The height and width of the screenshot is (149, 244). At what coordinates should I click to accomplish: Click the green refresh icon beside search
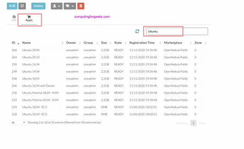click(x=137, y=31)
